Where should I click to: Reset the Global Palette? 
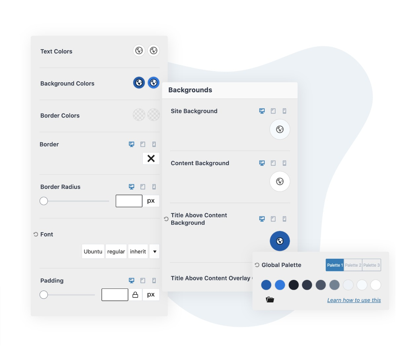pyautogui.click(x=257, y=265)
